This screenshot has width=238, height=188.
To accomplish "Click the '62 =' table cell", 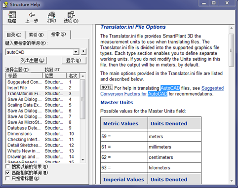I will coord(124,157).
